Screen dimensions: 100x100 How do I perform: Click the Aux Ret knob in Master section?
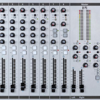click(85, 48)
